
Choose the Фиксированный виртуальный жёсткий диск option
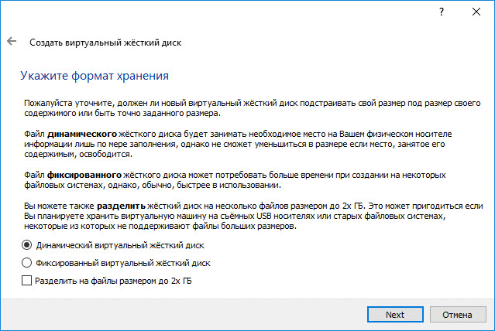(28, 263)
